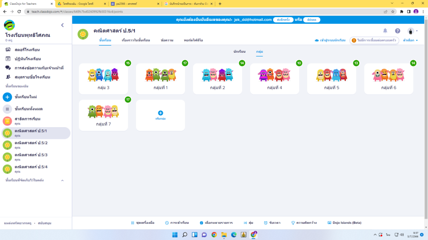Open the Toolkit in bottom bar
The width and height of the screenshot is (428, 240).
pos(143,222)
